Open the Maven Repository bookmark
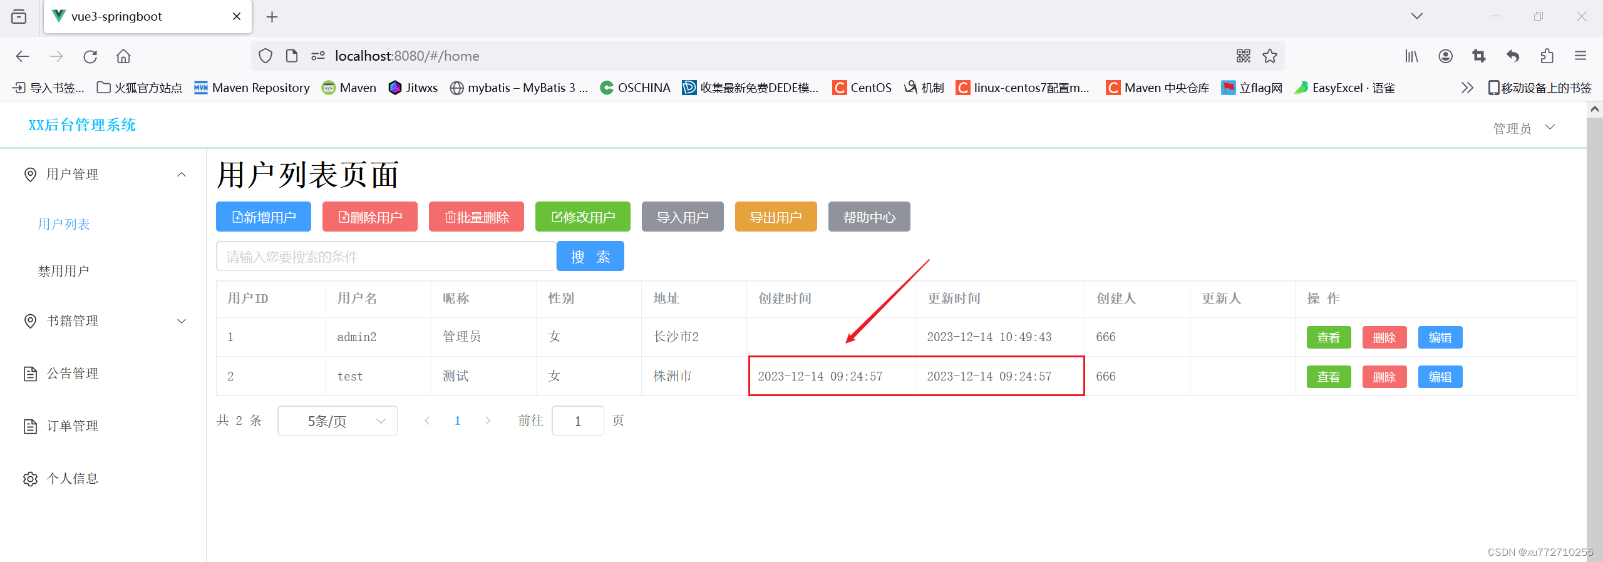 252,88
